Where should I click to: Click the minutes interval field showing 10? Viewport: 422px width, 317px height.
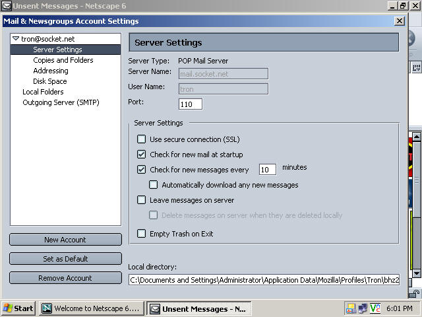coord(268,170)
